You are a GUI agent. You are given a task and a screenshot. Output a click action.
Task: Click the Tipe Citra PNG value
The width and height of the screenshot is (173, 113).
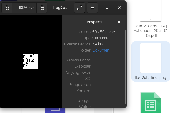point(101,38)
